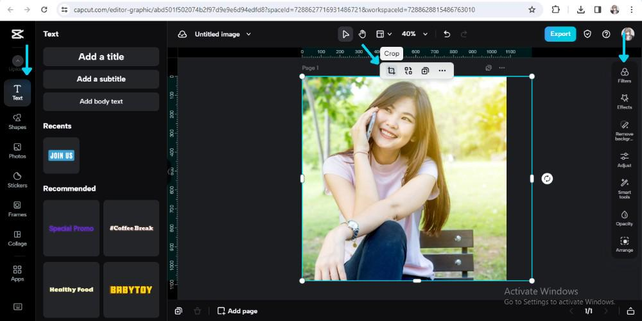Open the canvas resize layout dropdown
Screen dimensions: 642x321
383,34
